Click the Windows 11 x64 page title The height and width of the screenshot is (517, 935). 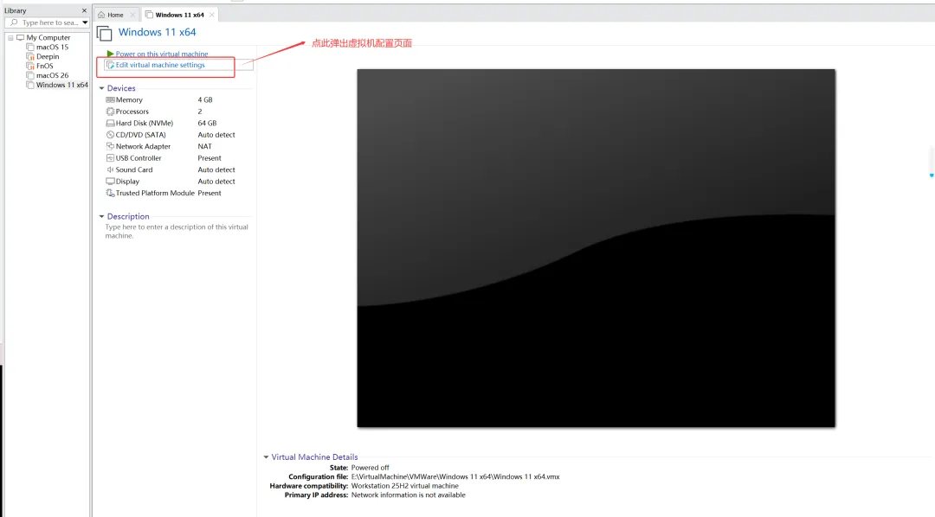[157, 32]
